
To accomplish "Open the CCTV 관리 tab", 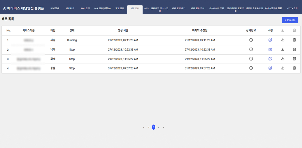I will 292,8.
